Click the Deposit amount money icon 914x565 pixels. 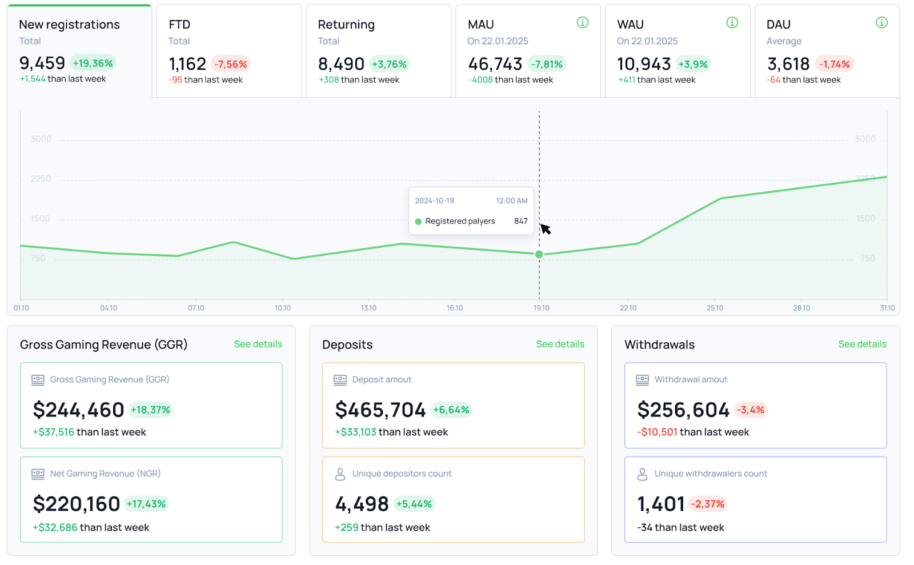[340, 379]
